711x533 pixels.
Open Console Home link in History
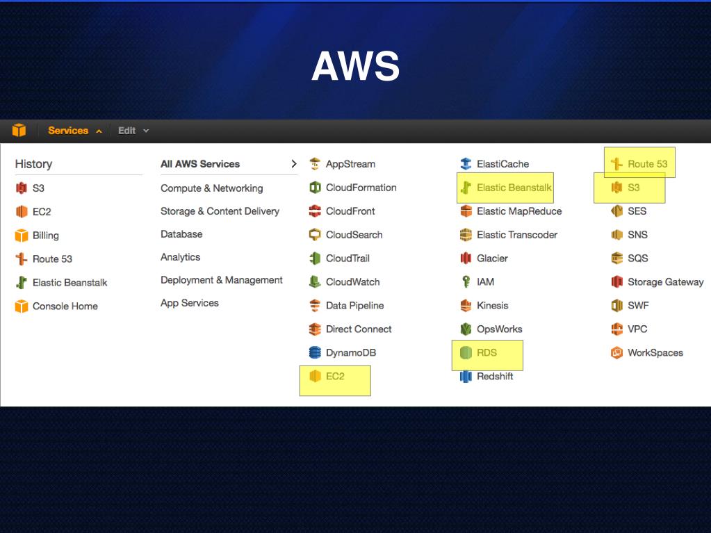pos(65,306)
